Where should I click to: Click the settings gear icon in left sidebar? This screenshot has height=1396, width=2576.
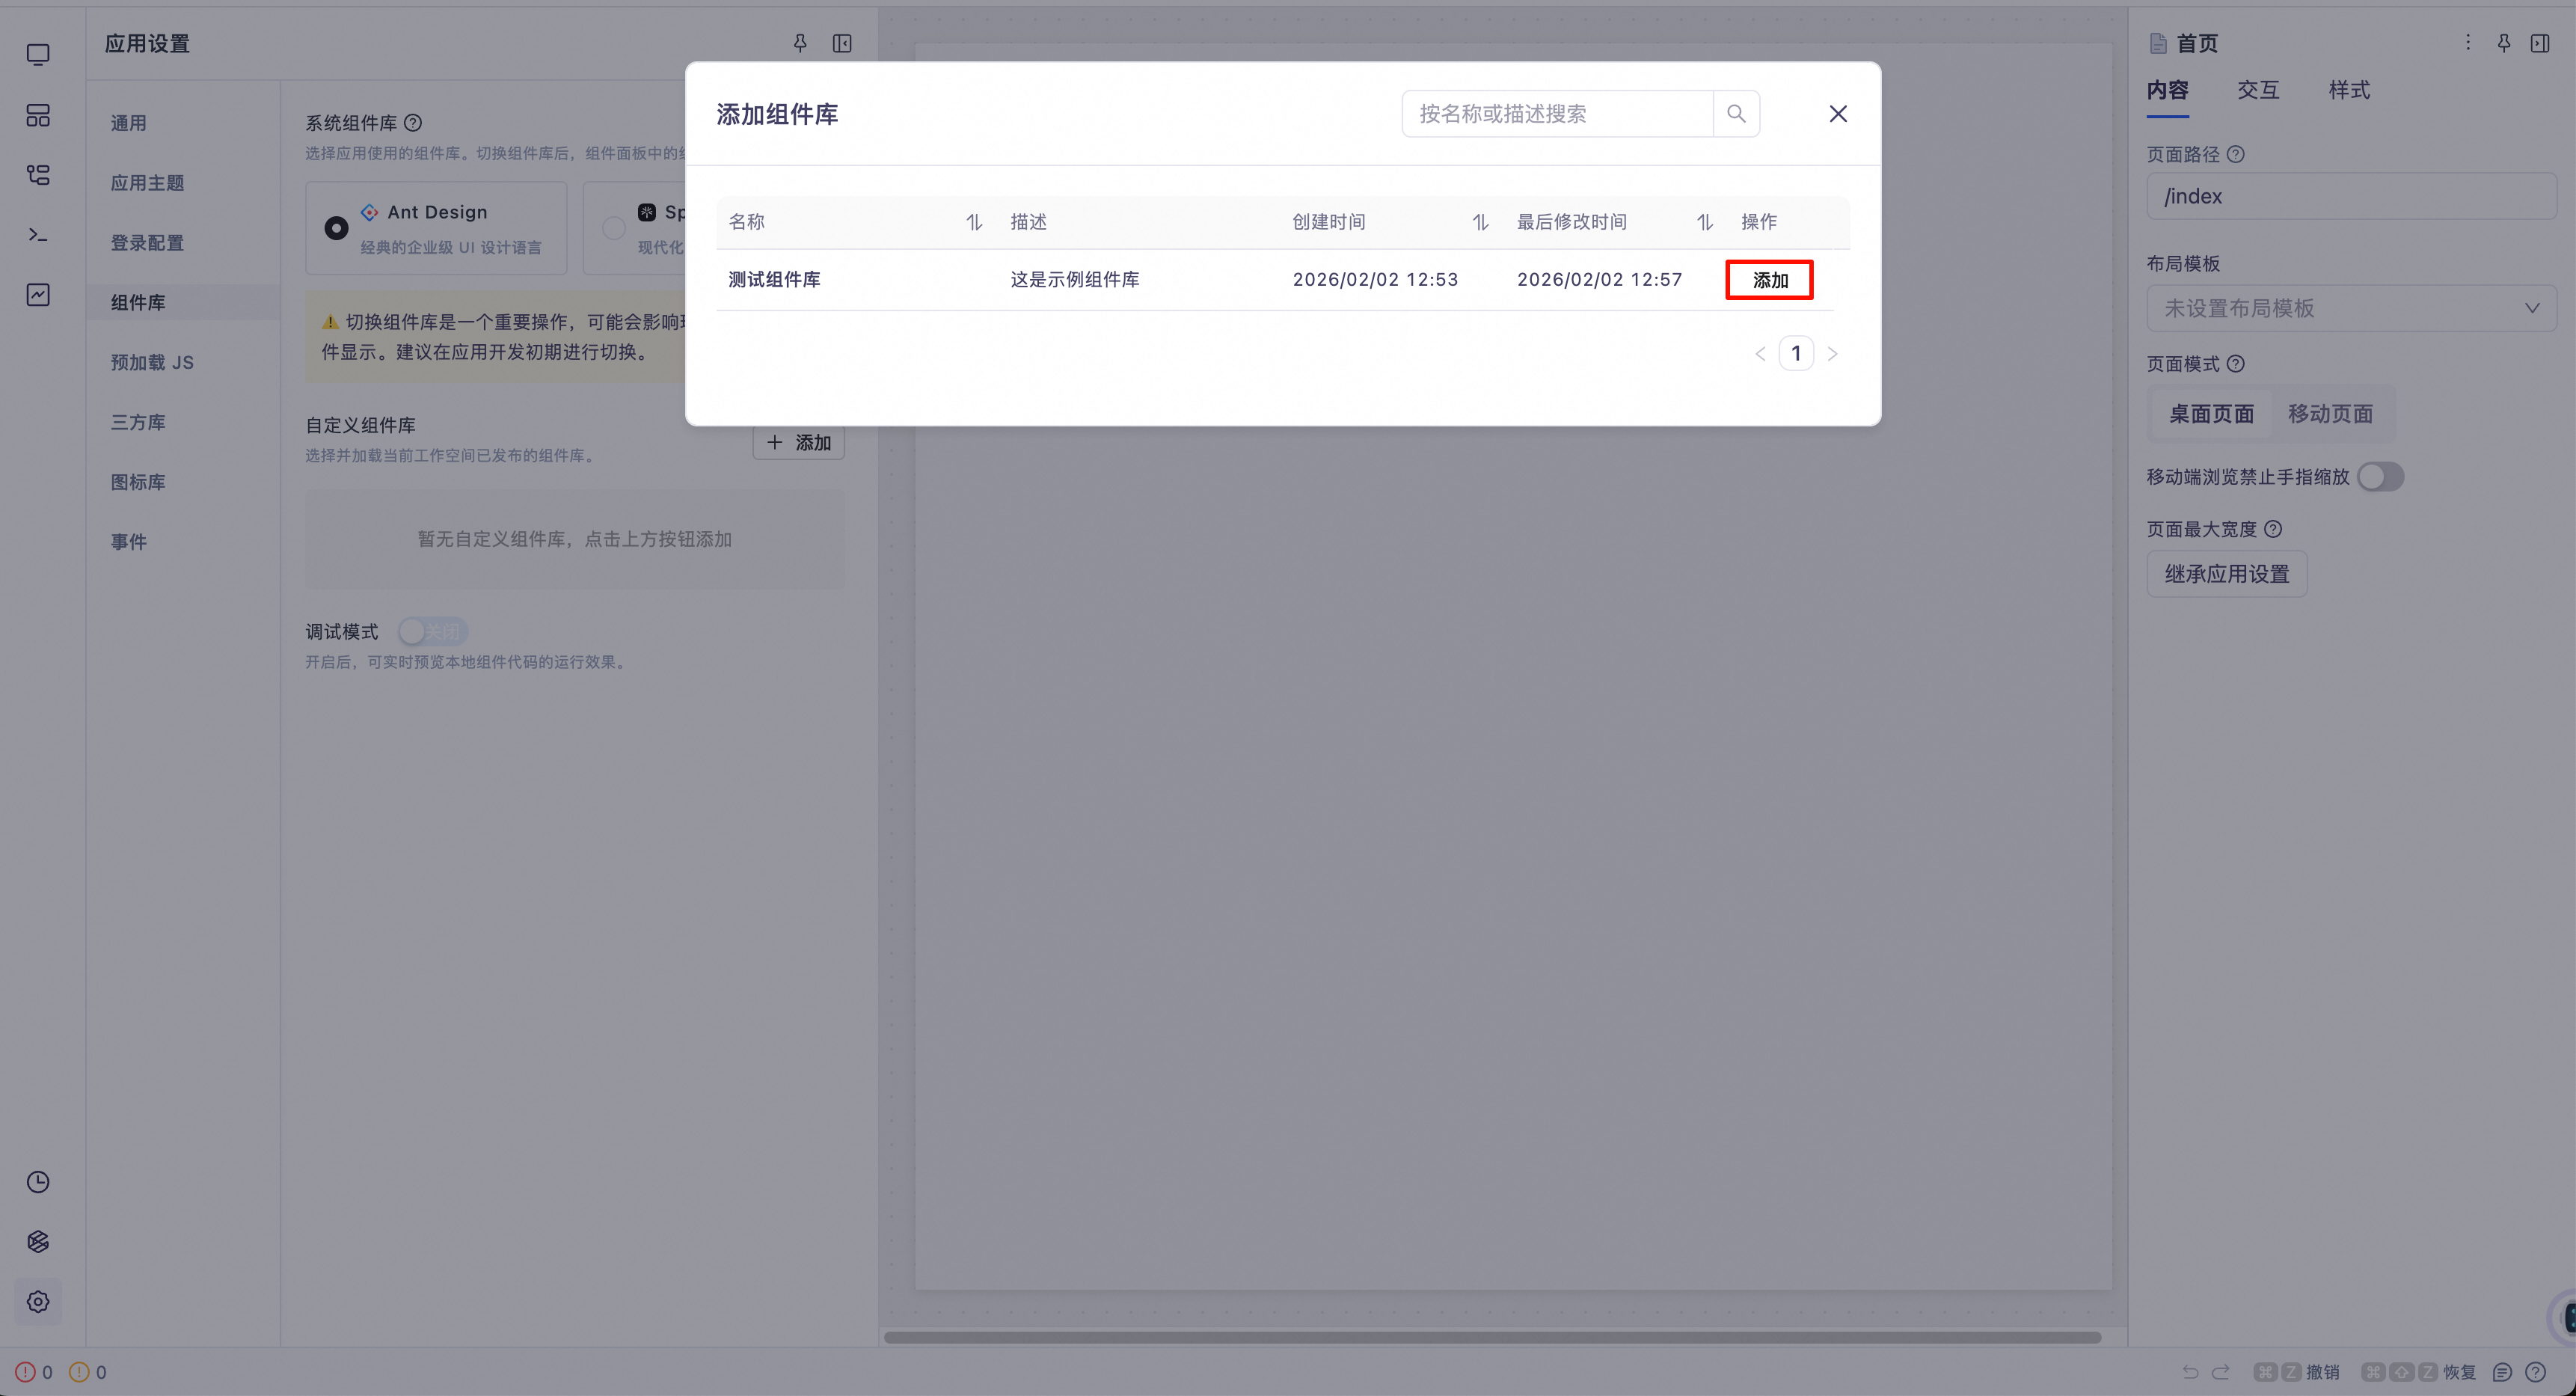(x=38, y=1301)
